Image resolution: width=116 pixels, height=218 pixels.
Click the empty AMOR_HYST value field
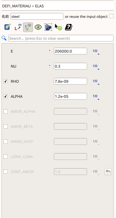tap(70, 141)
